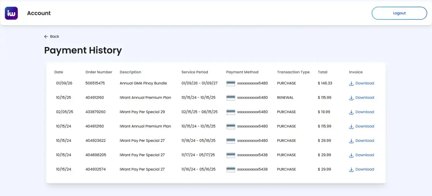Image resolution: width=432 pixels, height=196 pixels.
Task: Click the Description column header
Action: click(x=130, y=72)
